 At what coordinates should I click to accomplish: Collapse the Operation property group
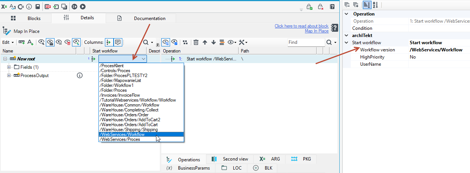347,14
